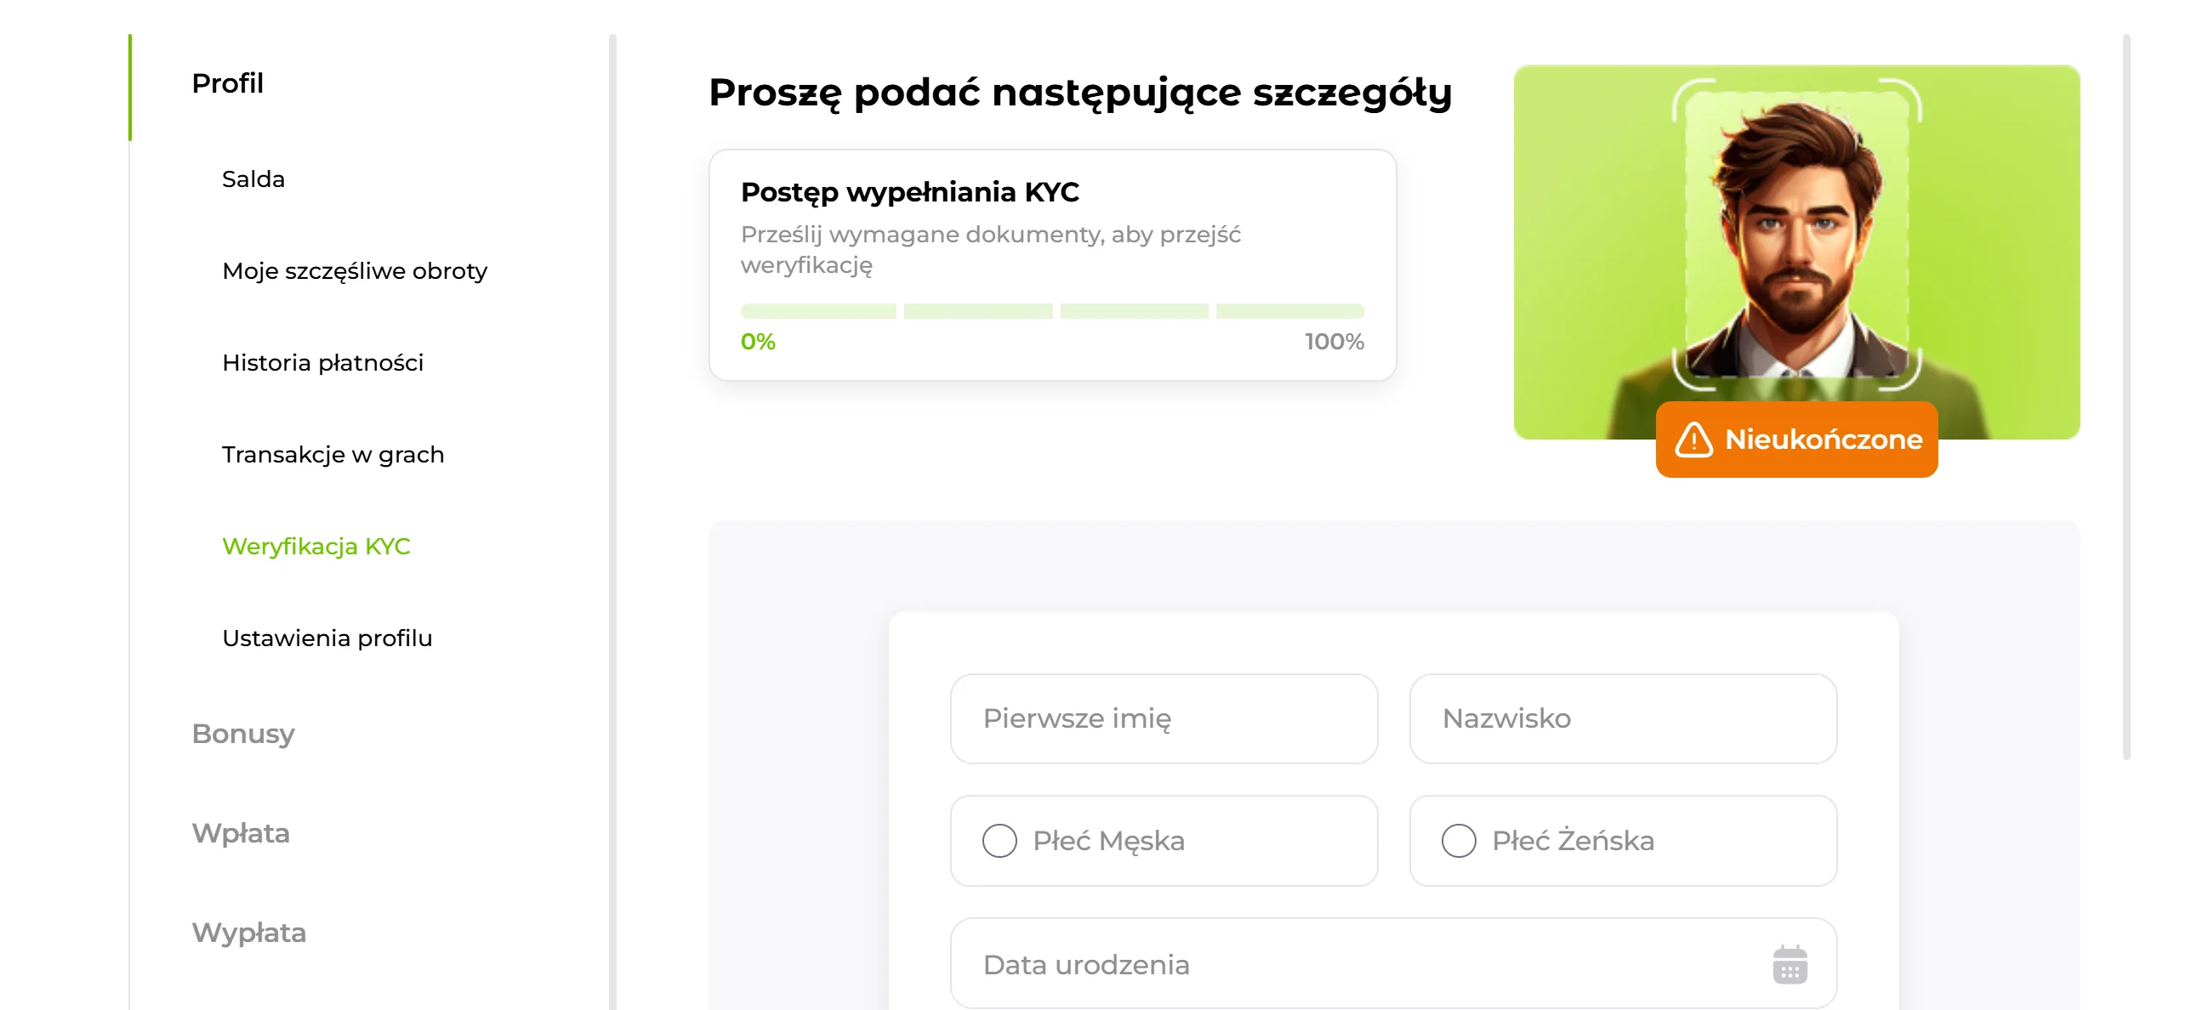2191x1010 pixels.
Task: Open the Wypłata section
Action: coord(250,933)
